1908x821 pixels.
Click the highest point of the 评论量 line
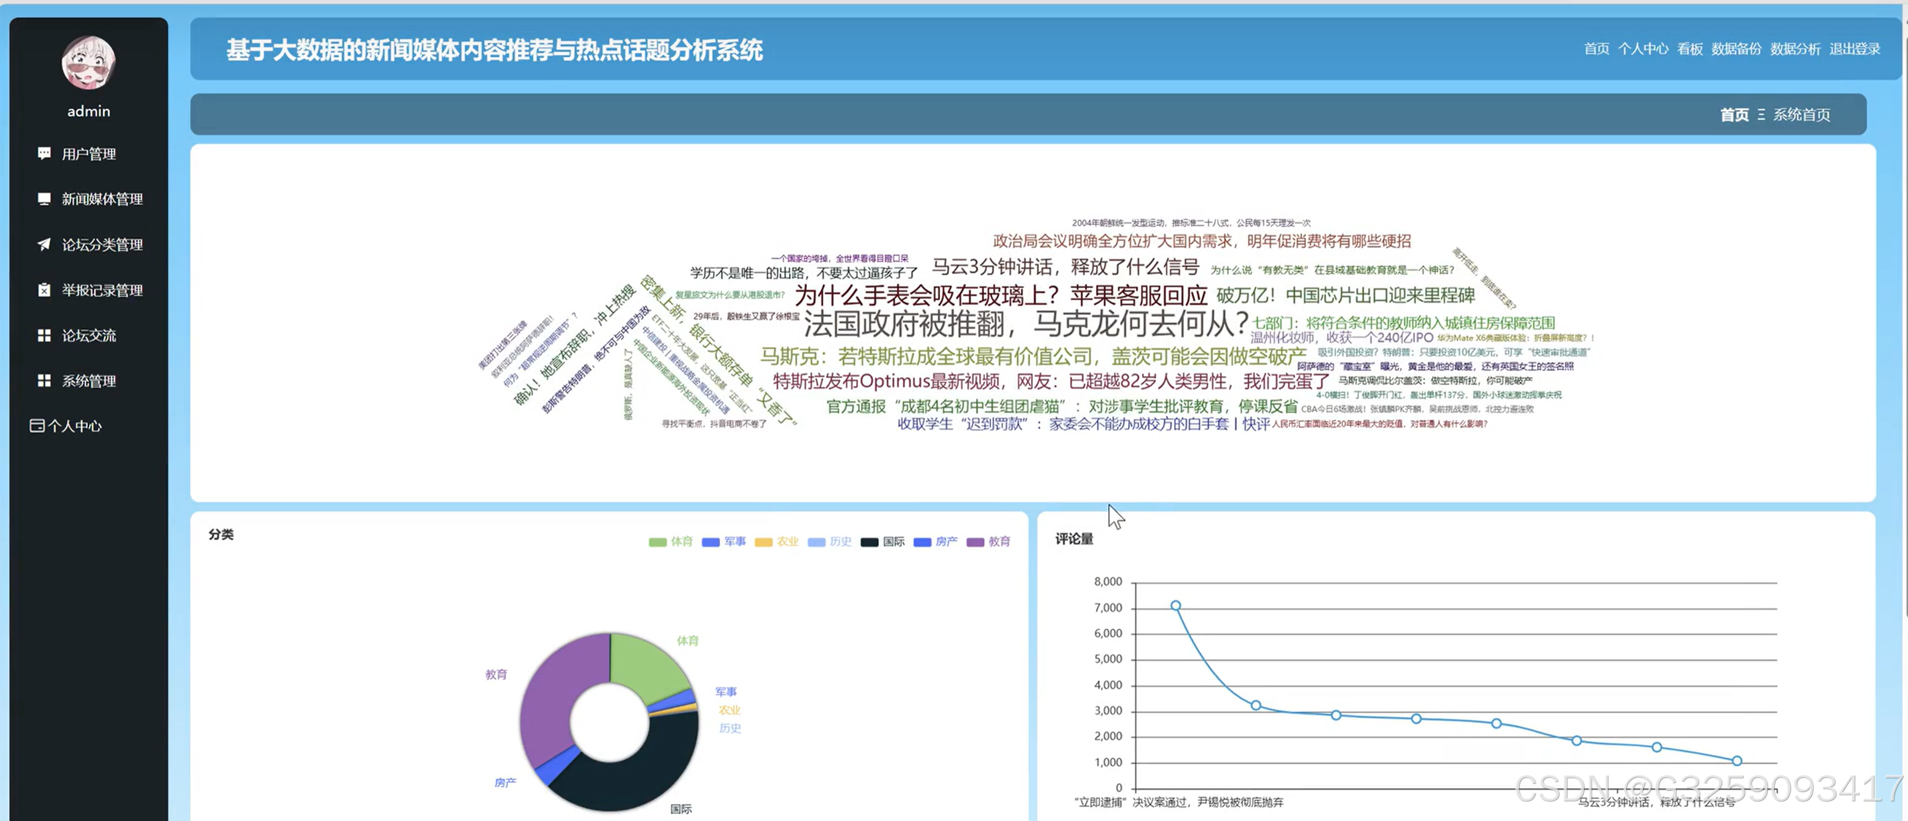click(1175, 605)
